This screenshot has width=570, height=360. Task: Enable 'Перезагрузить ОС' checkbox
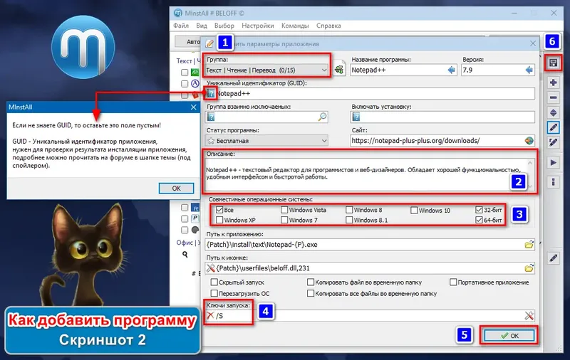coord(214,293)
